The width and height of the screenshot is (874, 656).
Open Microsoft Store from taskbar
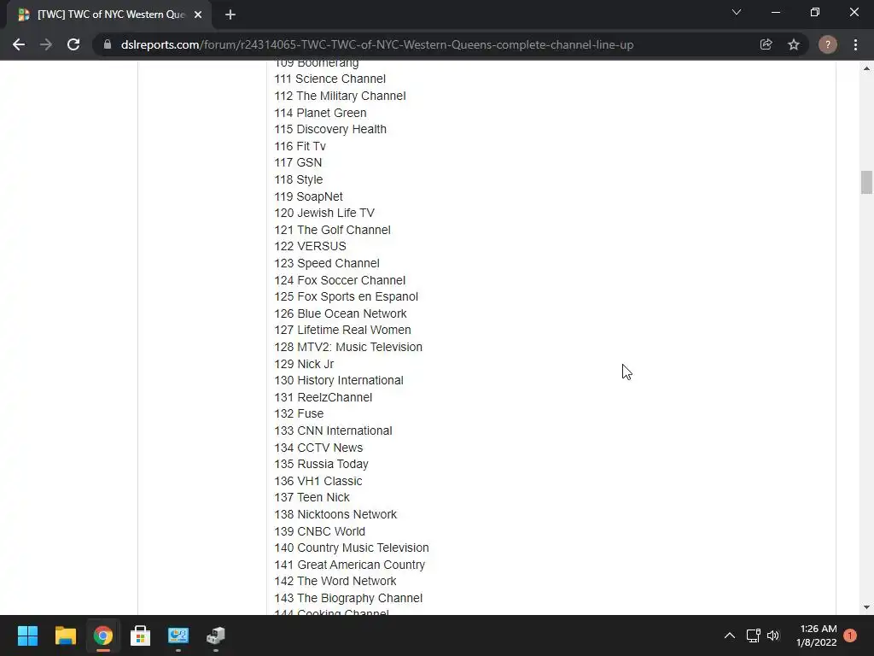[141, 635]
